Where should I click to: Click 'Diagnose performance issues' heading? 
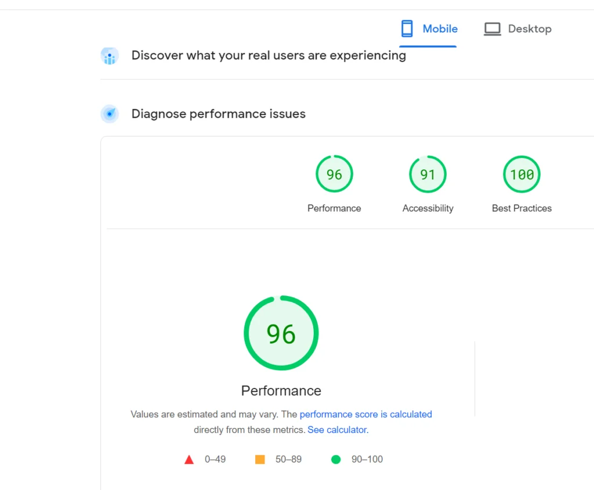coord(219,114)
